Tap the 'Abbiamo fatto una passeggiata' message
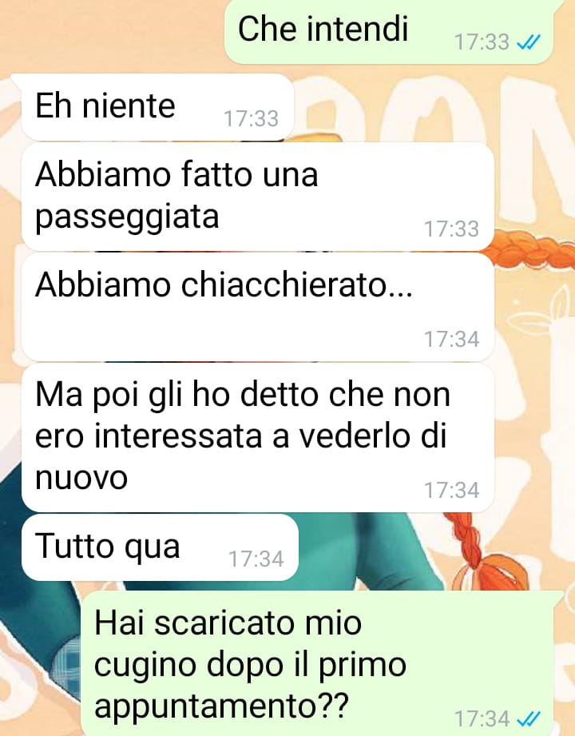Screen dimensions: 575x736 tap(257, 197)
